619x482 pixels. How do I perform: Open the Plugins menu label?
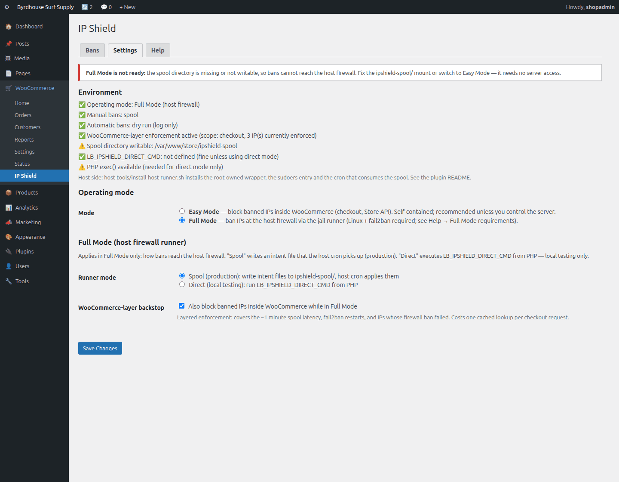(25, 252)
